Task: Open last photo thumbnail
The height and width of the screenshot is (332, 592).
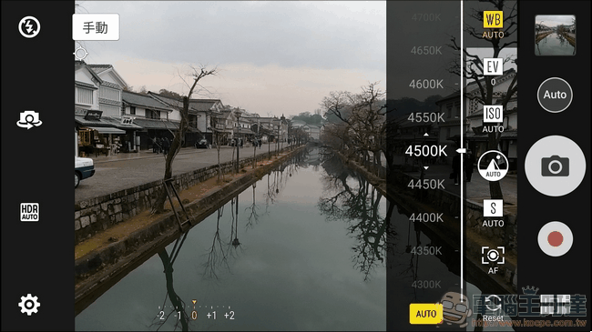Action: (x=555, y=35)
